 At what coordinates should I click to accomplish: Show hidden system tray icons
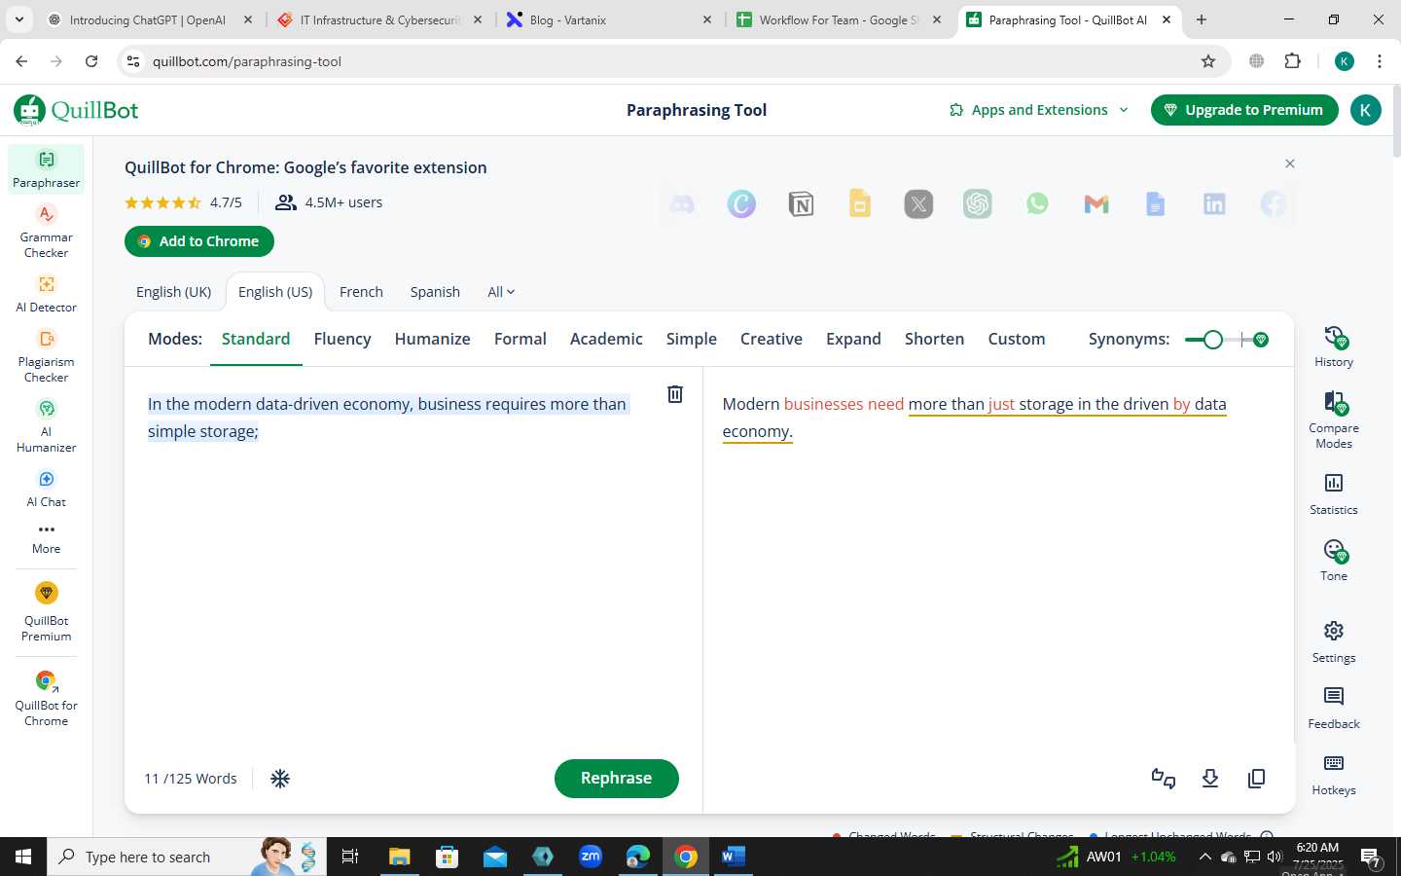pos(1204,857)
